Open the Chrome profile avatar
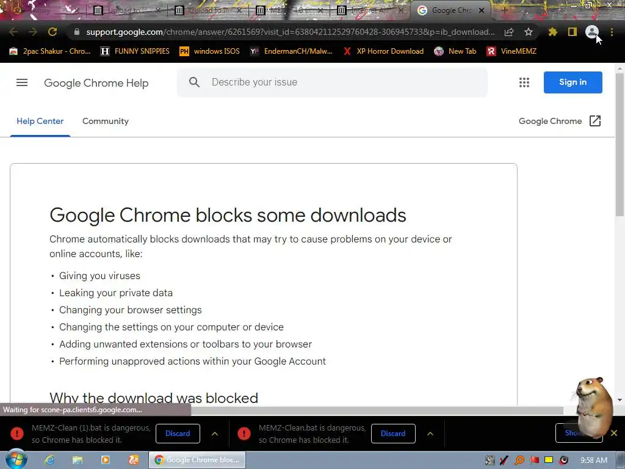The width and height of the screenshot is (625, 469). 592,32
